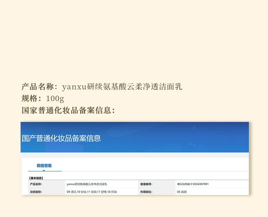Select the product name value in table

(x=87, y=184)
